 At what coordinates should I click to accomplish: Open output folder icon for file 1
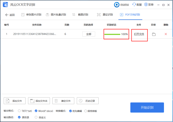coord(154,34)
